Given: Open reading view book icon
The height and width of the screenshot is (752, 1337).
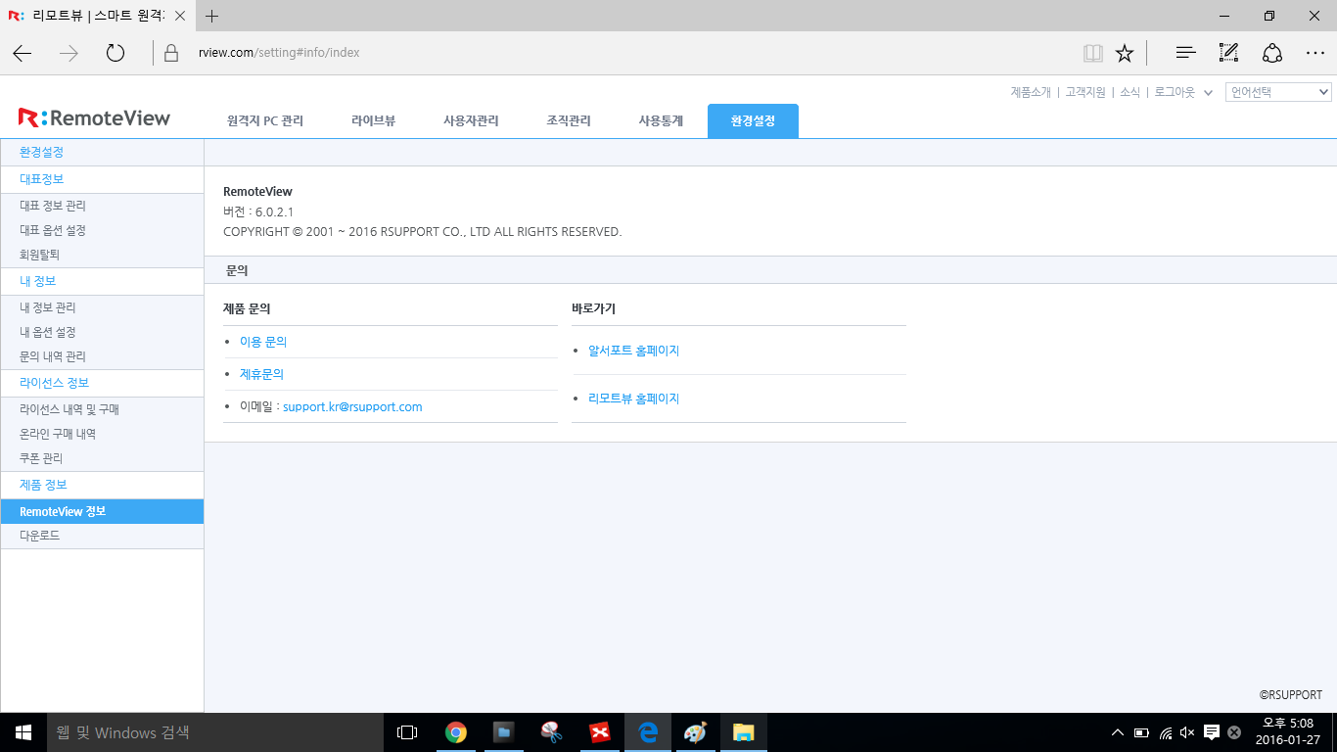Looking at the screenshot, I should point(1093,53).
